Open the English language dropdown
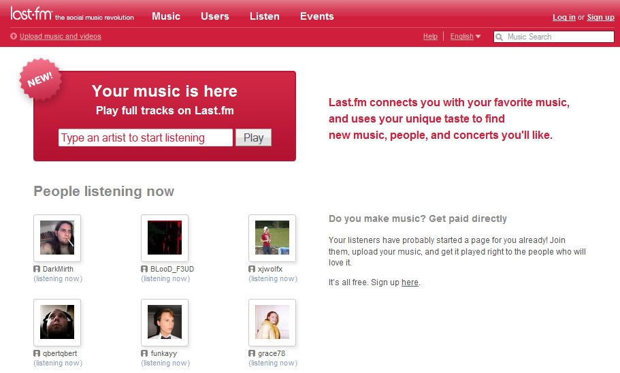The image size is (620, 373). tap(466, 36)
